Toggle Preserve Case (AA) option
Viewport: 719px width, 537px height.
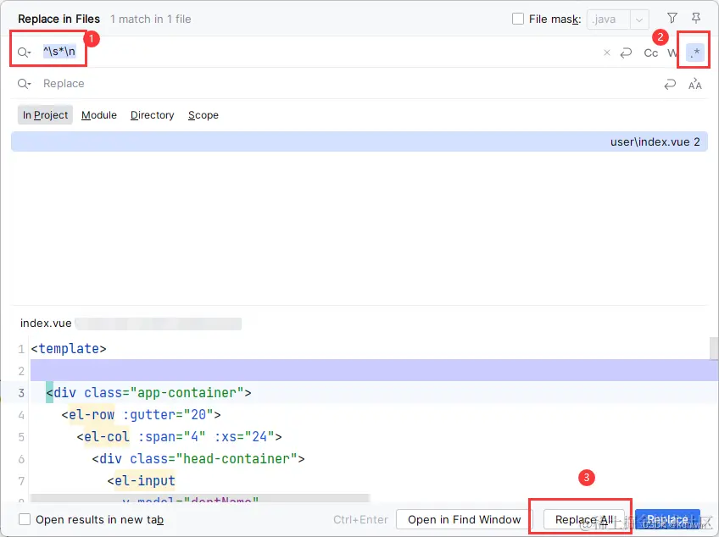coord(694,85)
